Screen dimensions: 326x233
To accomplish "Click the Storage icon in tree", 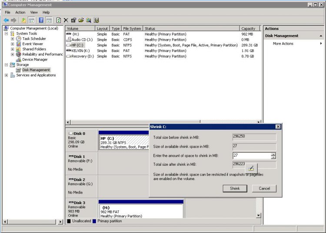I will [13, 65].
